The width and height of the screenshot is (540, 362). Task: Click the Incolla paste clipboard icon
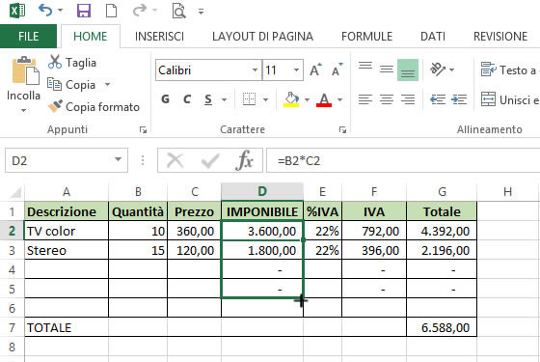25,70
